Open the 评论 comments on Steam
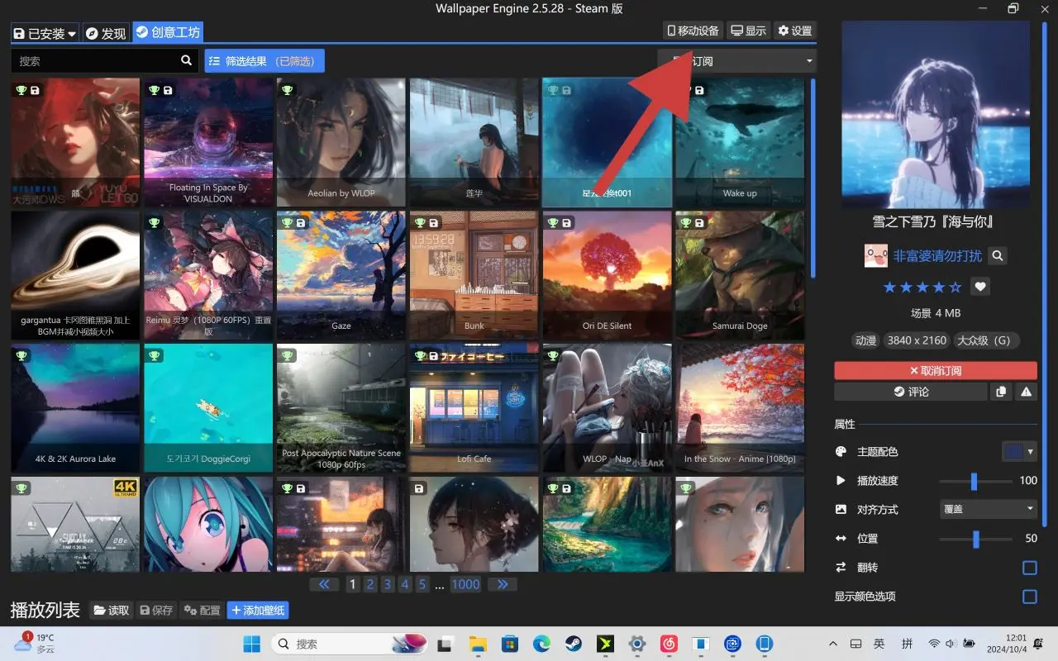1058x661 pixels. [x=911, y=392]
